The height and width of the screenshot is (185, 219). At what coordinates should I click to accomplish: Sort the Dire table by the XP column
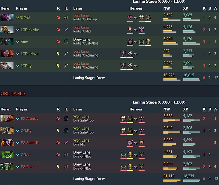[x=185, y=109]
